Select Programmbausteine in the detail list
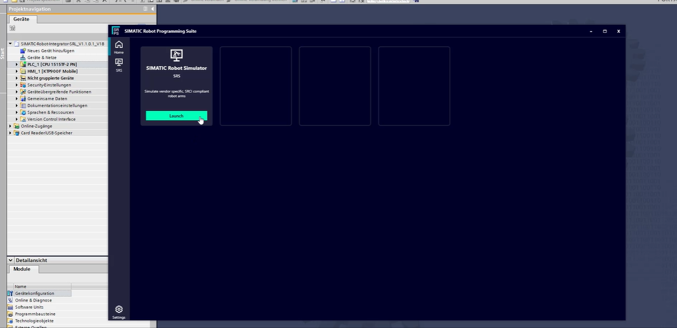677x328 pixels. (35, 314)
